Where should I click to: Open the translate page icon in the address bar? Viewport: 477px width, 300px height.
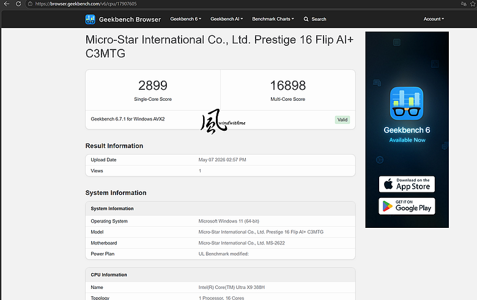click(x=464, y=4)
